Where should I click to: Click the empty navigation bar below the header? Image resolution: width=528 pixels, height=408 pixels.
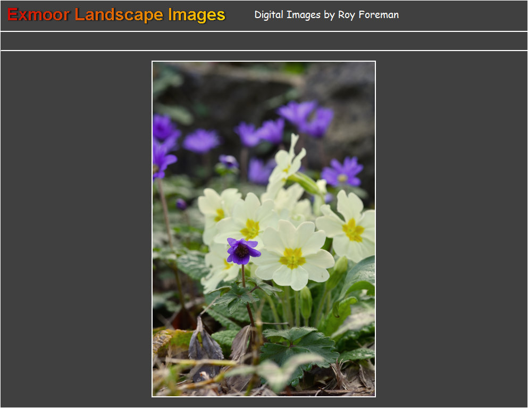264,41
